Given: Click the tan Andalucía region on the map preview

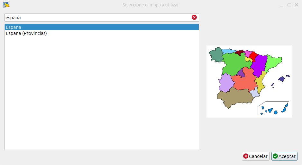Looking at the screenshot, I should point(233,98).
